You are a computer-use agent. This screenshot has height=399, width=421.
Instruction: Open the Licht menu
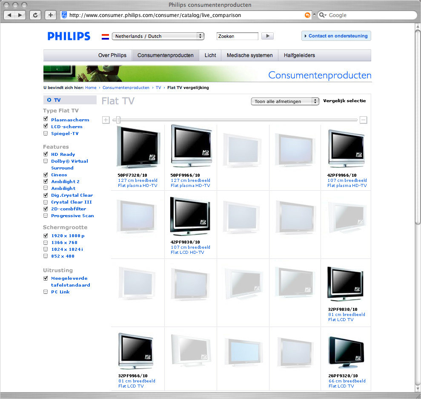(x=210, y=55)
